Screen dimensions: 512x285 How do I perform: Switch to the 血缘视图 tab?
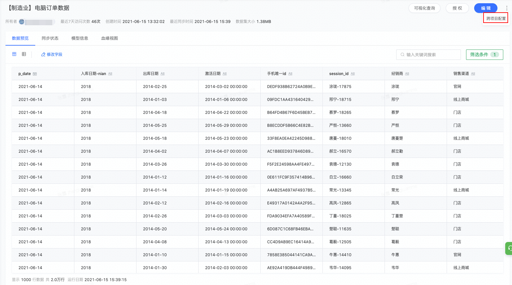pyautogui.click(x=110, y=38)
